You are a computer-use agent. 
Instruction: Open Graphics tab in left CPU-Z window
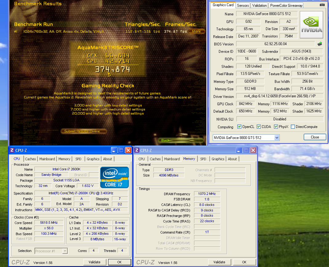pyautogui.click(x=93, y=159)
